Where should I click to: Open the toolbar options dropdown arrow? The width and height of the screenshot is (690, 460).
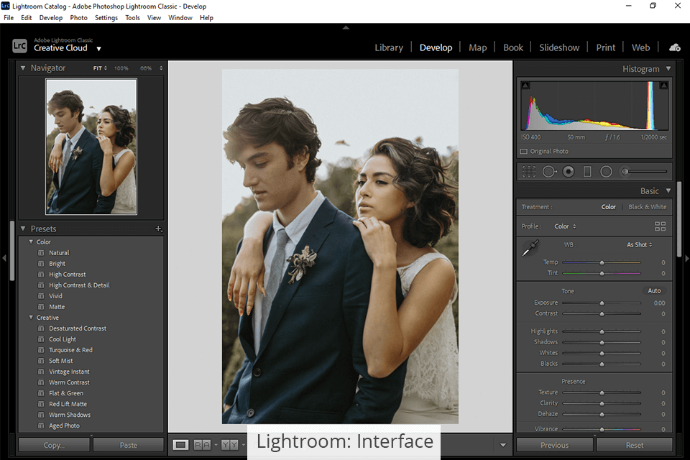(x=503, y=445)
